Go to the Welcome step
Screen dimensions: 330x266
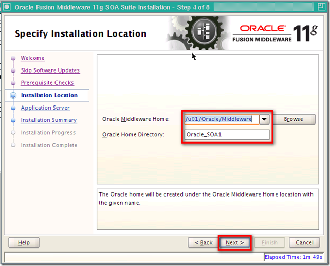click(32, 58)
